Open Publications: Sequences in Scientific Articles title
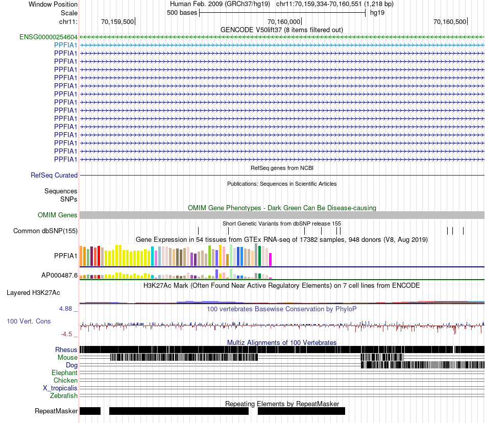The width and height of the screenshot is (485, 423). pos(282,184)
